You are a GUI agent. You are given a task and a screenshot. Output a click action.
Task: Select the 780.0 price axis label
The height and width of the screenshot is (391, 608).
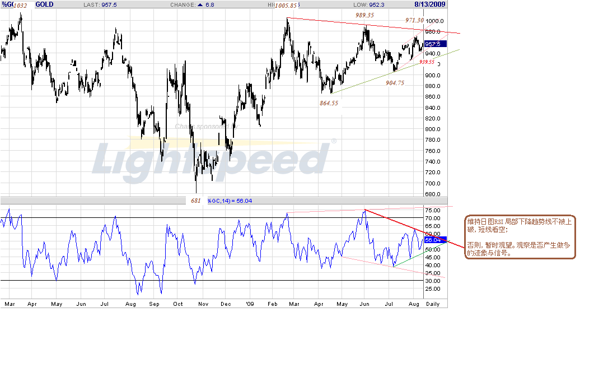click(x=433, y=139)
